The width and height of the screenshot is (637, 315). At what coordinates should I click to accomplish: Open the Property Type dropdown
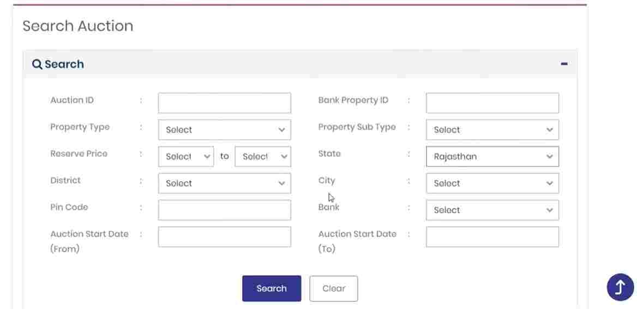224,129
